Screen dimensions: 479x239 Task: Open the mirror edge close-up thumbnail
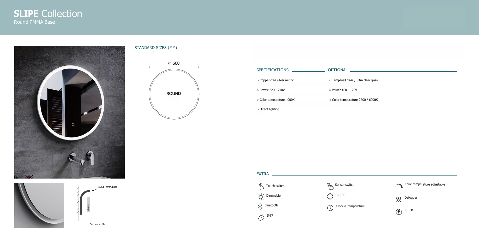[x=39, y=205]
